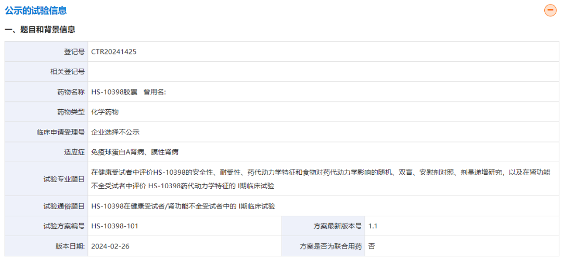Click the 公示的试验信息 header title
The width and height of the screenshot is (562, 260).
[35, 10]
